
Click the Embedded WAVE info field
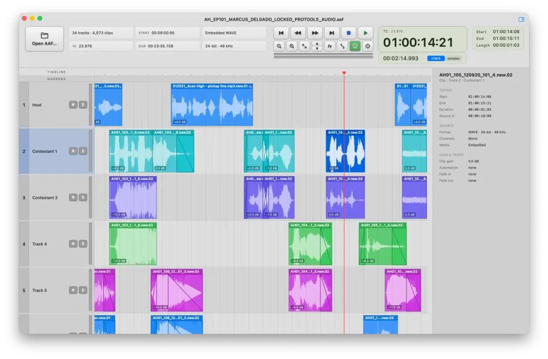click(234, 33)
